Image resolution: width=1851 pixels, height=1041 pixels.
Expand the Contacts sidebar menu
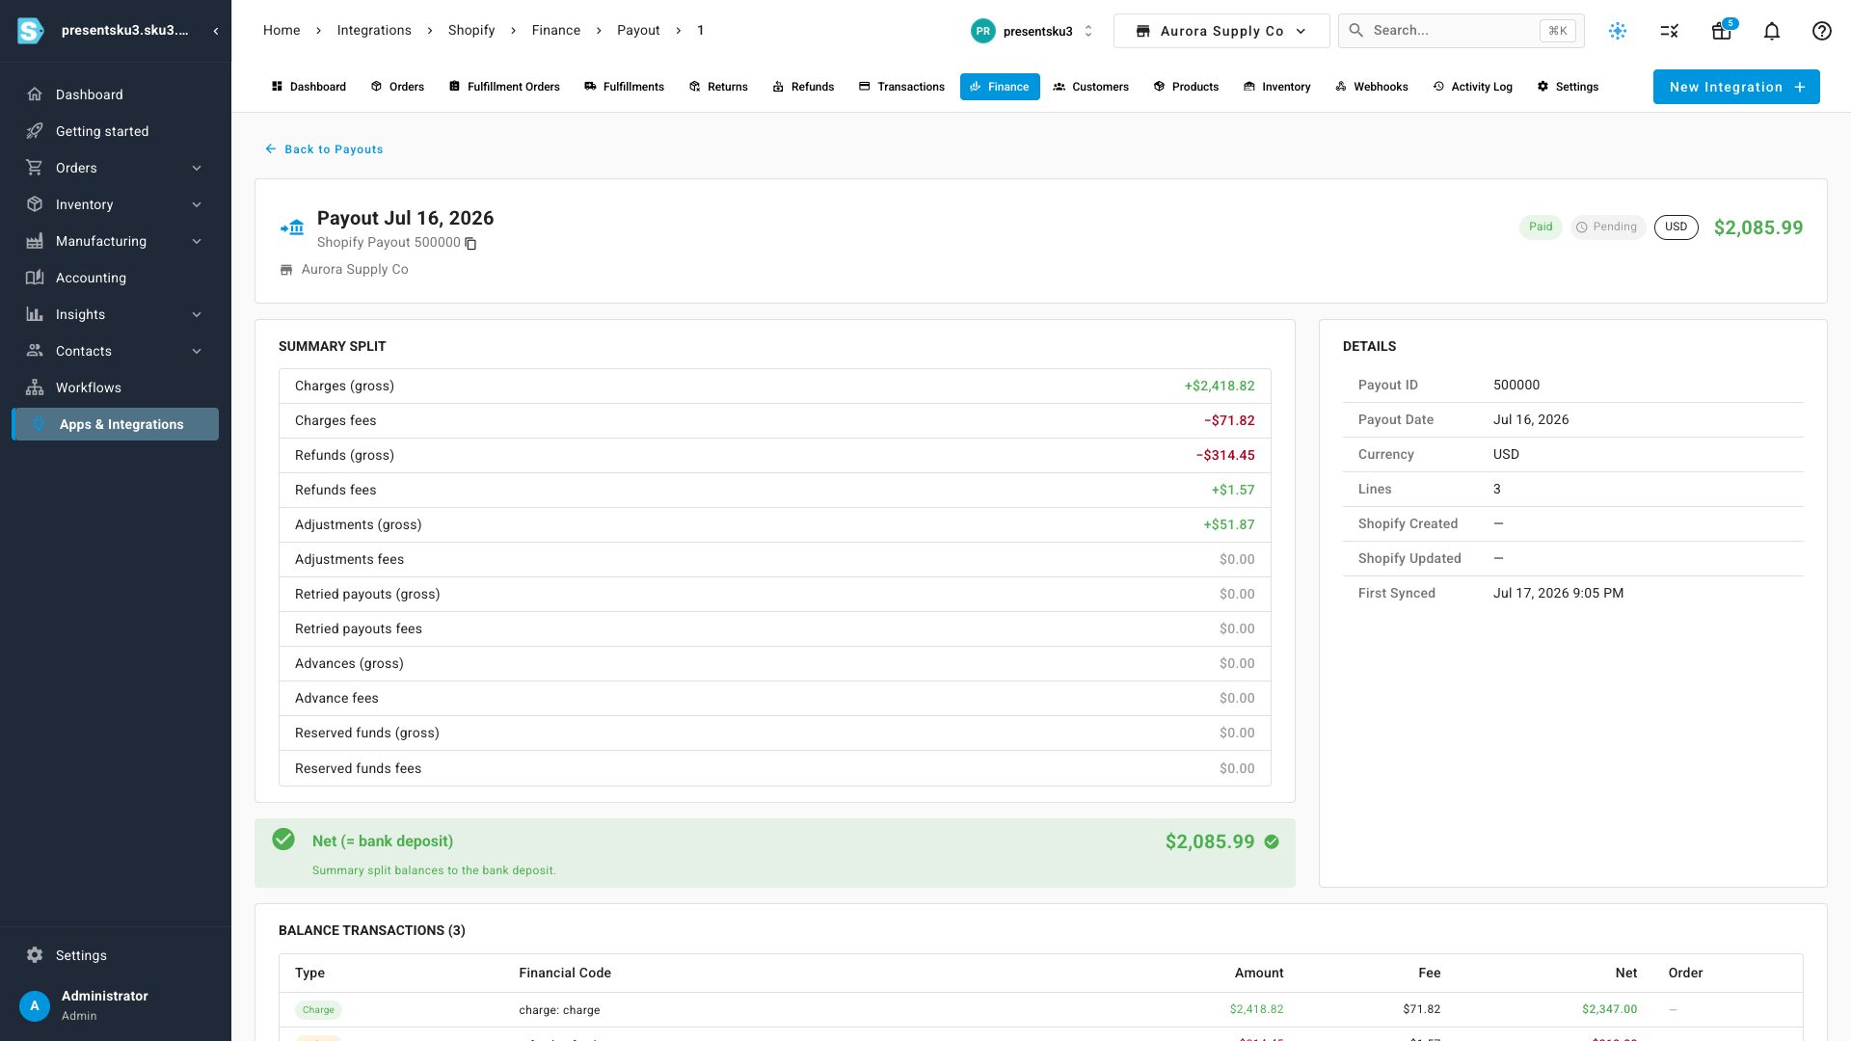pyautogui.click(x=197, y=351)
